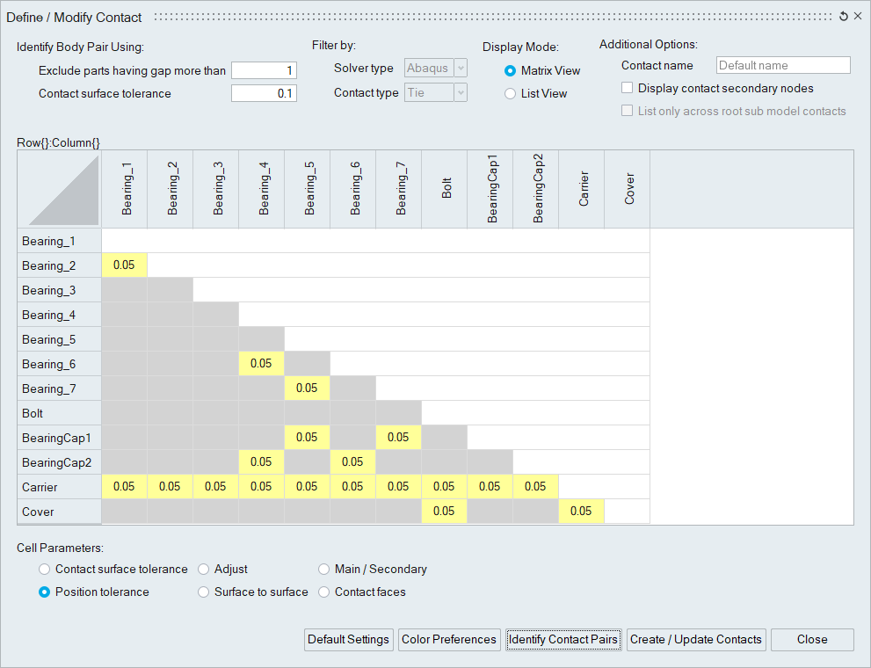Click the gap exclusion value field
This screenshot has height=668, width=871.
tap(264, 71)
